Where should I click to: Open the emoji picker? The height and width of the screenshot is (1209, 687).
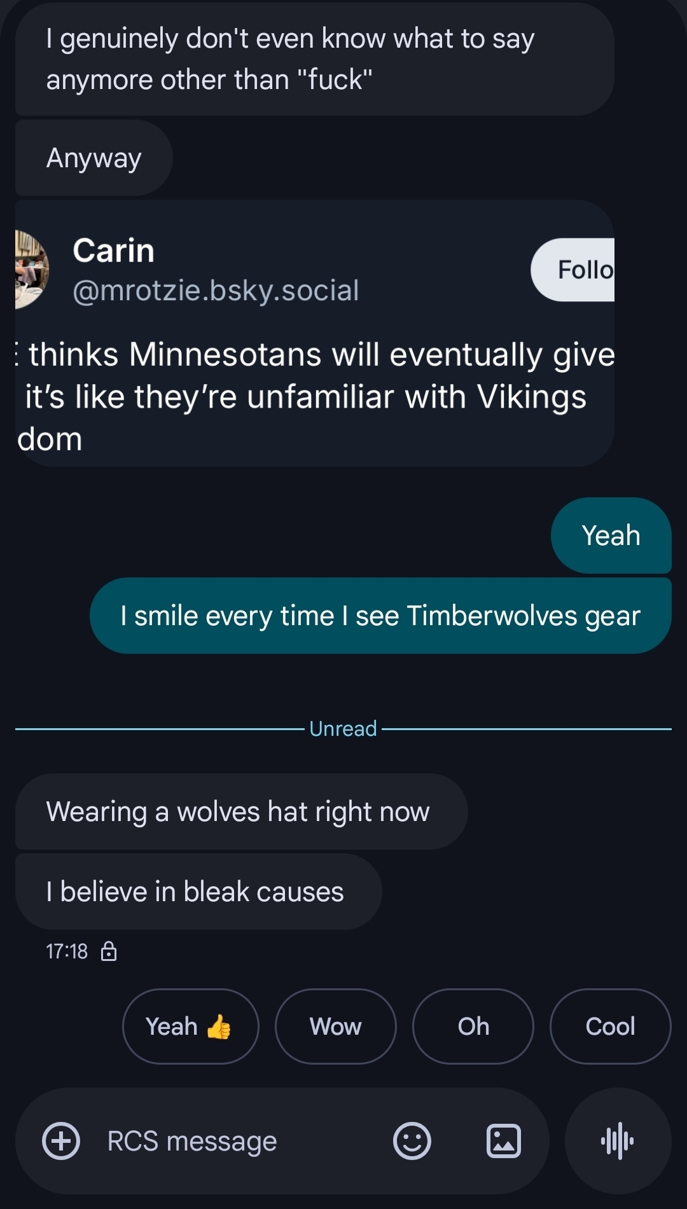pyautogui.click(x=412, y=1141)
